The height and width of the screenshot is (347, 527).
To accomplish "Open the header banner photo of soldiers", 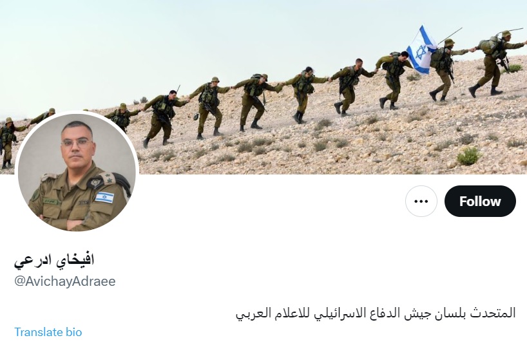I will (x=263, y=87).
